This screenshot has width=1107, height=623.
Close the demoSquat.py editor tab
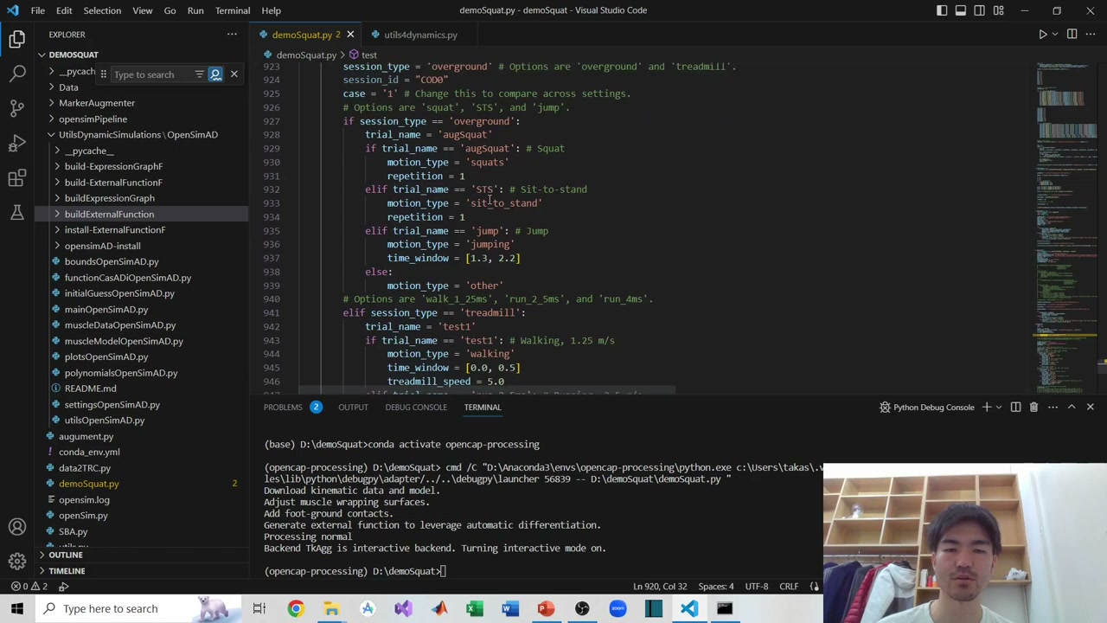click(350, 35)
